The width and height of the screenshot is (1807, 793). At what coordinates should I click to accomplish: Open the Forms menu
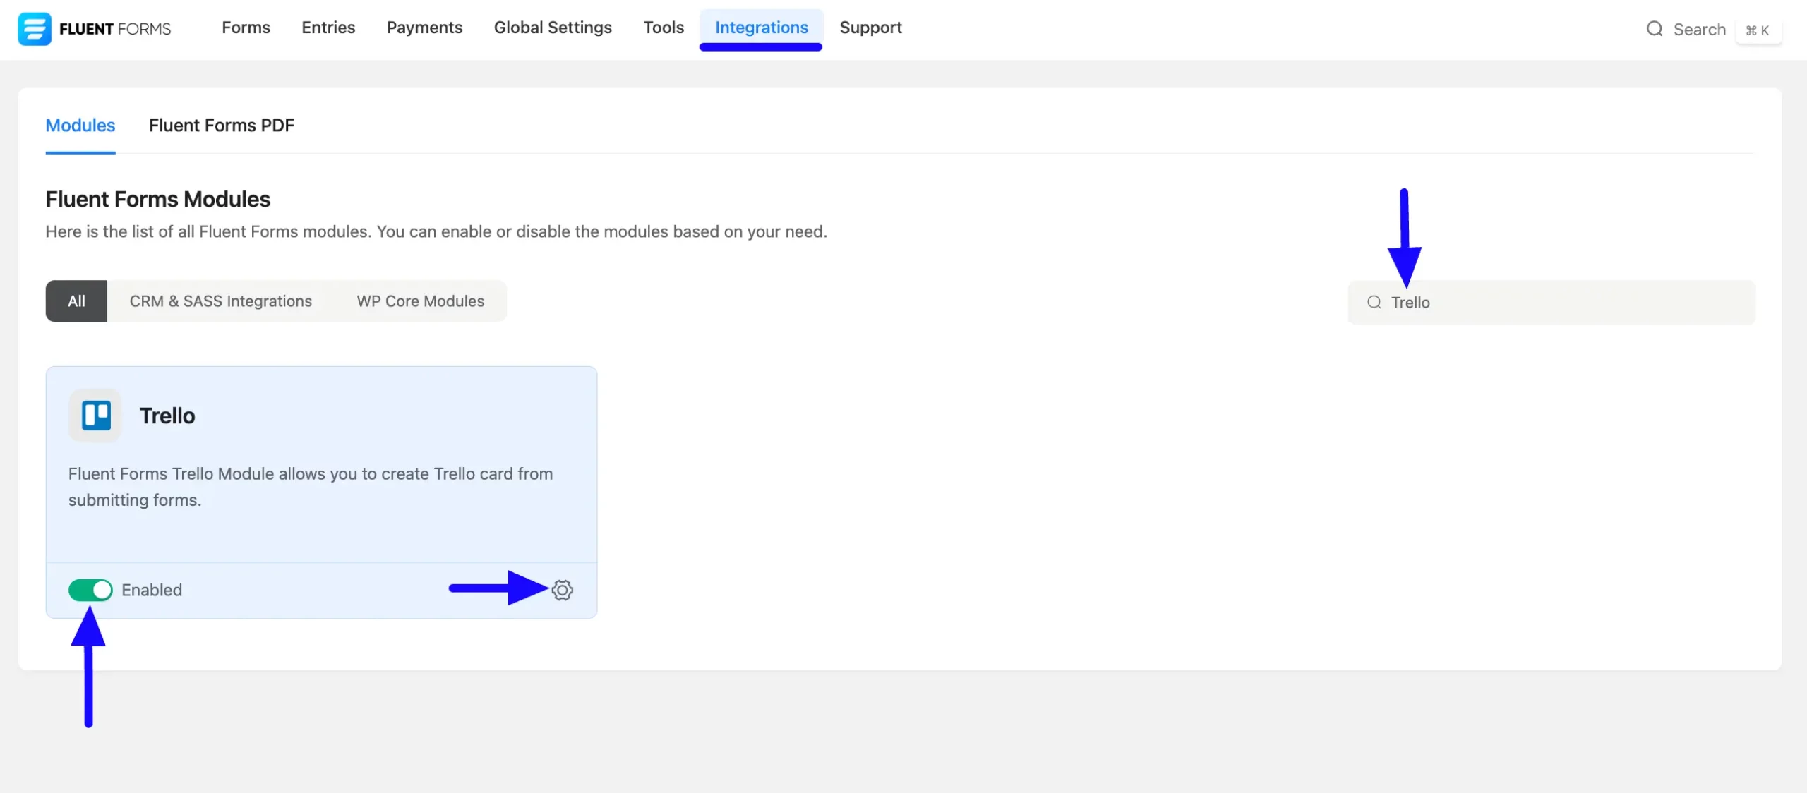[x=246, y=28]
